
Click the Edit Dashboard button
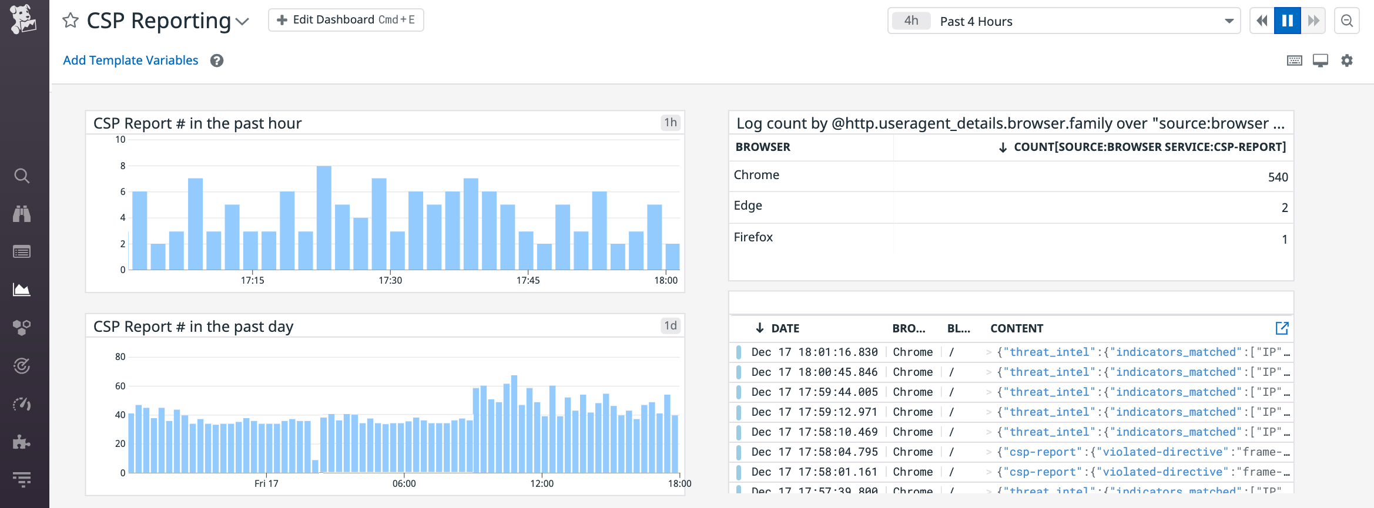346,20
